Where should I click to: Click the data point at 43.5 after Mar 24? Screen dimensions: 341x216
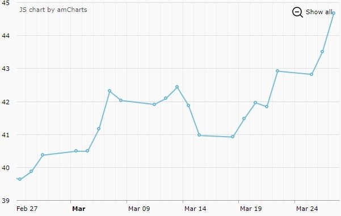pos(322,52)
